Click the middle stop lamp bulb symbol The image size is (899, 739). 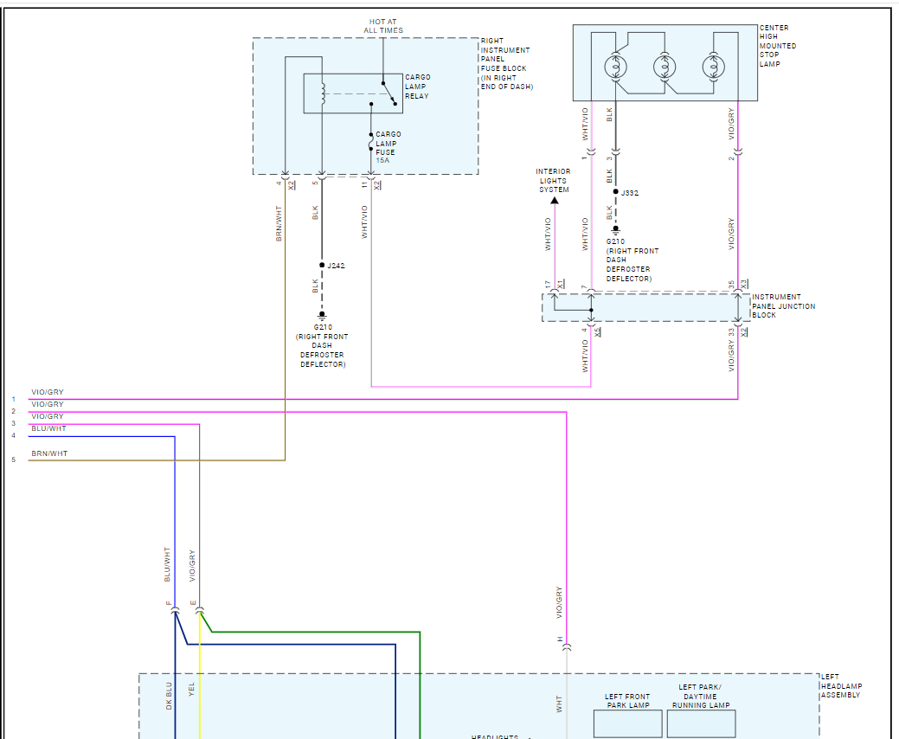665,67
